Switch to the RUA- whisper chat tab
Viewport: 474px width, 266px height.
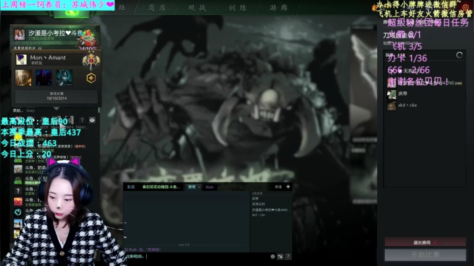point(210,187)
